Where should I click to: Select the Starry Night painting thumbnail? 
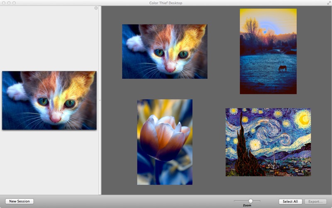[268, 142]
